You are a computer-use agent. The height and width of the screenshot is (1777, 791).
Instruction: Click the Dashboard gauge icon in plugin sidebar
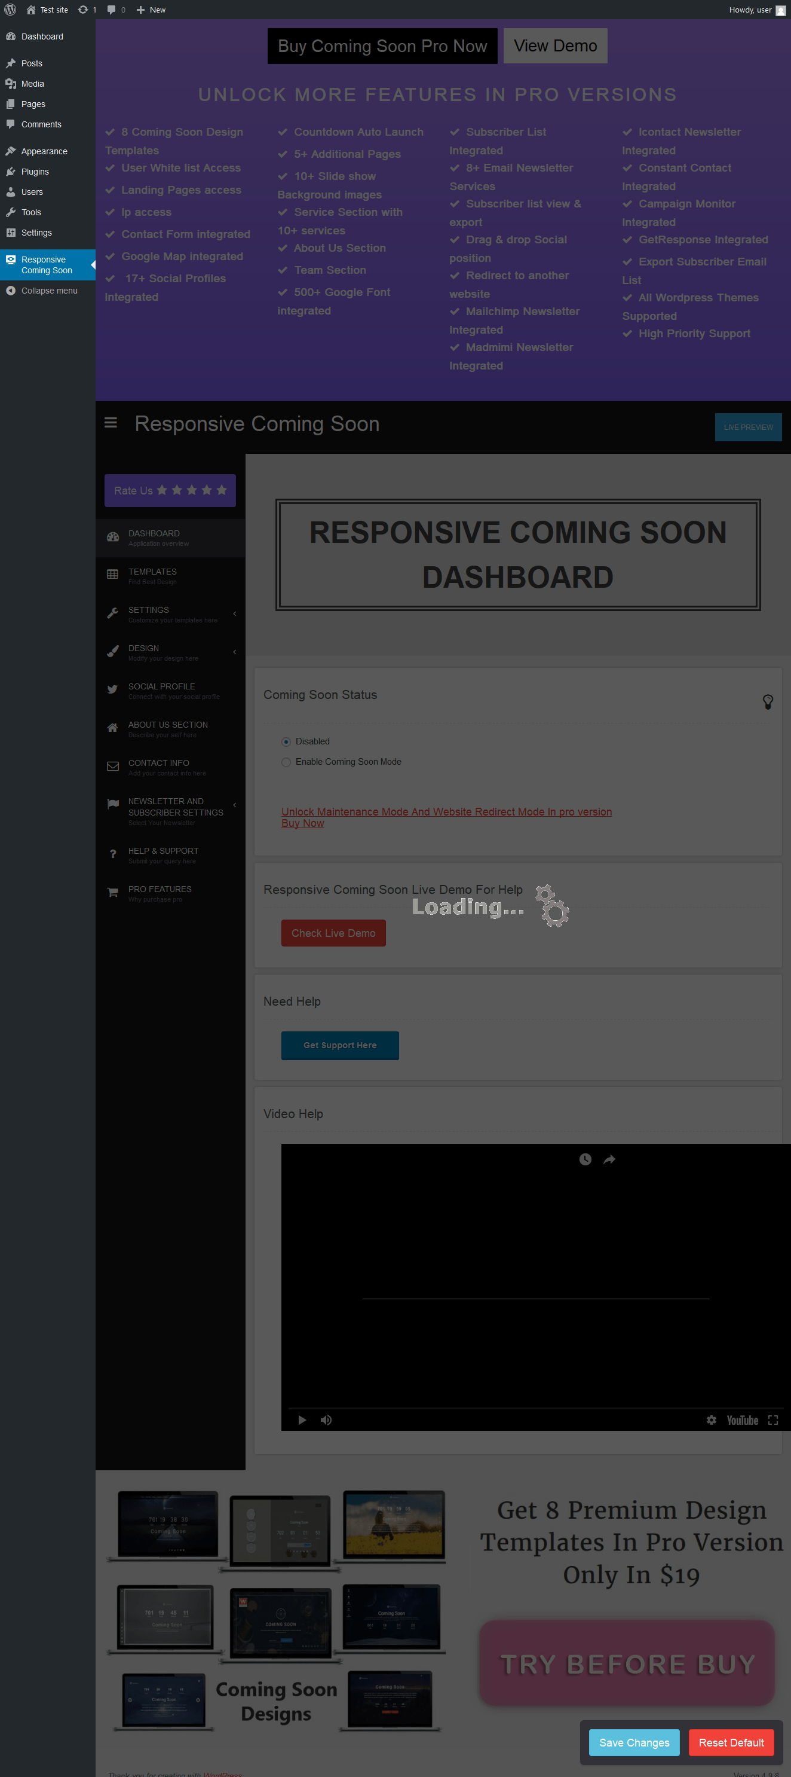tap(113, 538)
